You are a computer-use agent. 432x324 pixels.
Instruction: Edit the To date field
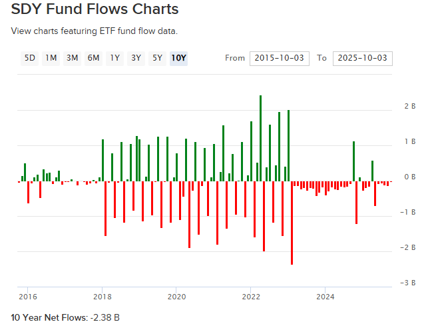tap(362, 58)
